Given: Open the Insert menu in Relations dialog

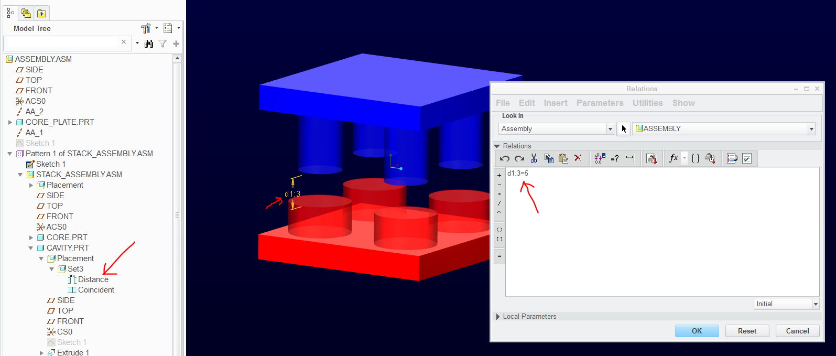Looking at the screenshot, I should [x=556, y=103].
